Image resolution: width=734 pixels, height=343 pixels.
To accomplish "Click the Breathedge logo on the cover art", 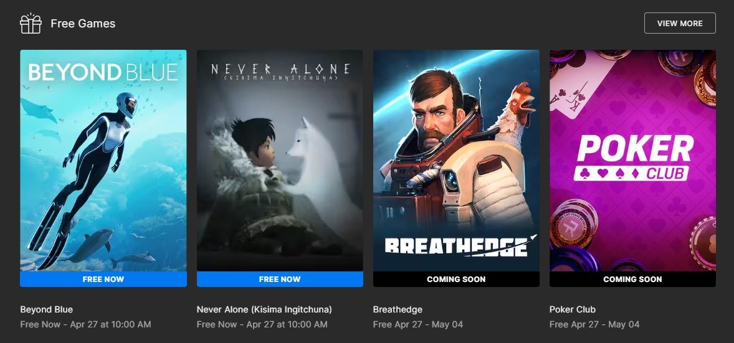I will tap(460, 246).
